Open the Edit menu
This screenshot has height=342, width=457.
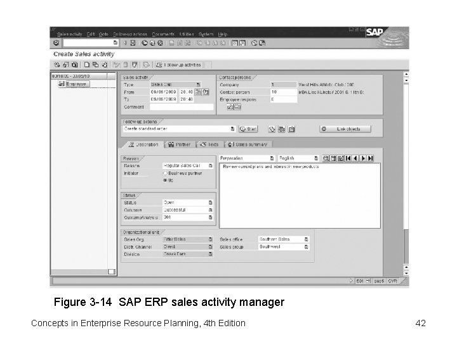[91, 34]
